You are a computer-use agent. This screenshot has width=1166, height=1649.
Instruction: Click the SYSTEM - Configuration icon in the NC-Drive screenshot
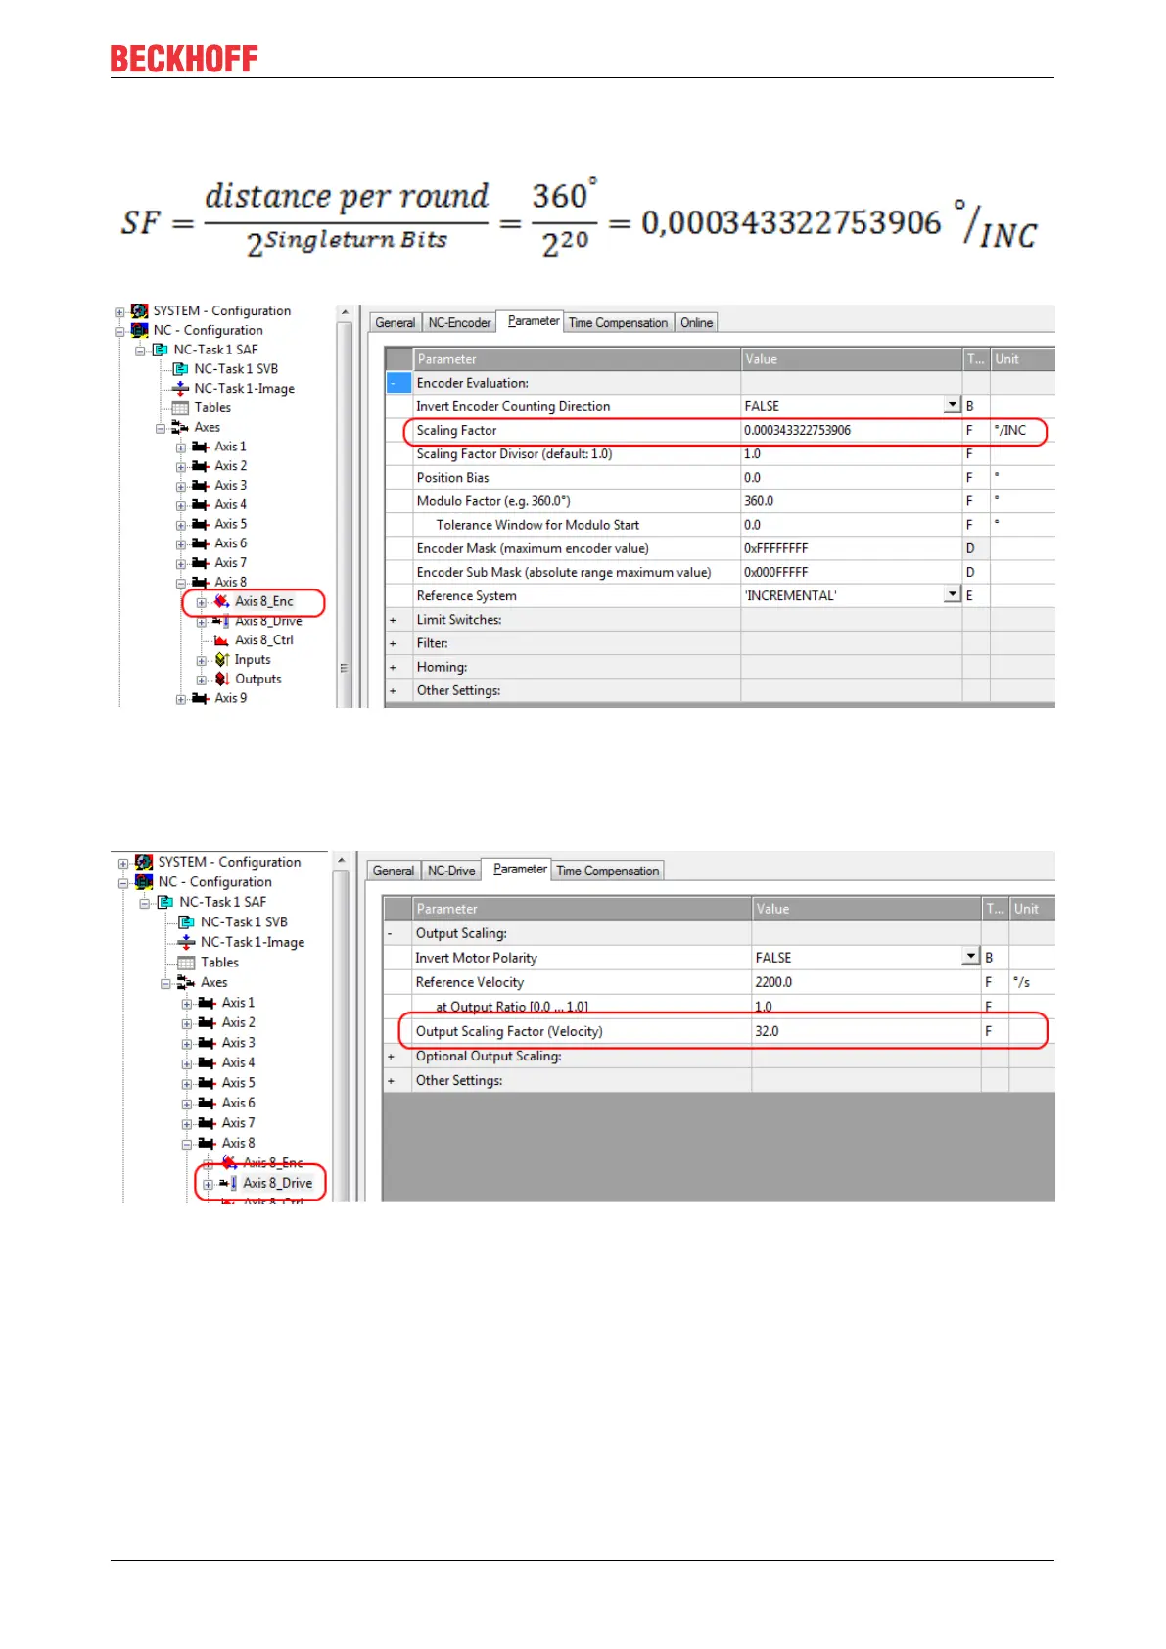tap(144, 863)
